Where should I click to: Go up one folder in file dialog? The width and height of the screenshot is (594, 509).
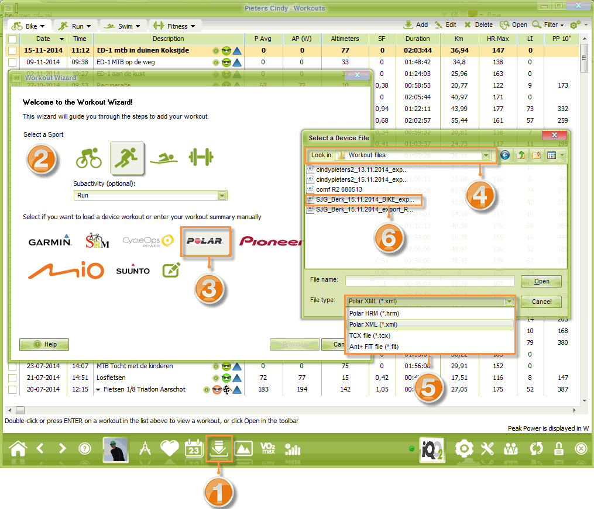tap(521, 155)
